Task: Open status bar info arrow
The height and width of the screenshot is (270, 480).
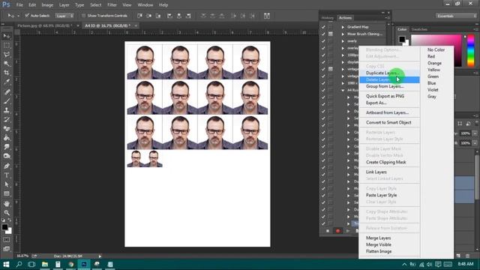Action: click(x=100, y=256)
